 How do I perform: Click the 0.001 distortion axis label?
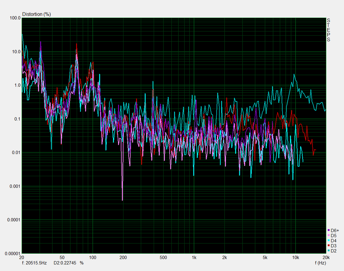click(x=15, y=186)
